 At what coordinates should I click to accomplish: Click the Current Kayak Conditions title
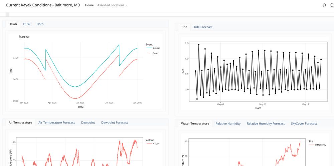(x=43, y=5)
